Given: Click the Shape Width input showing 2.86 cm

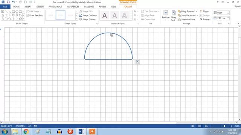Looking at the screenshot, I should [222, 18].
